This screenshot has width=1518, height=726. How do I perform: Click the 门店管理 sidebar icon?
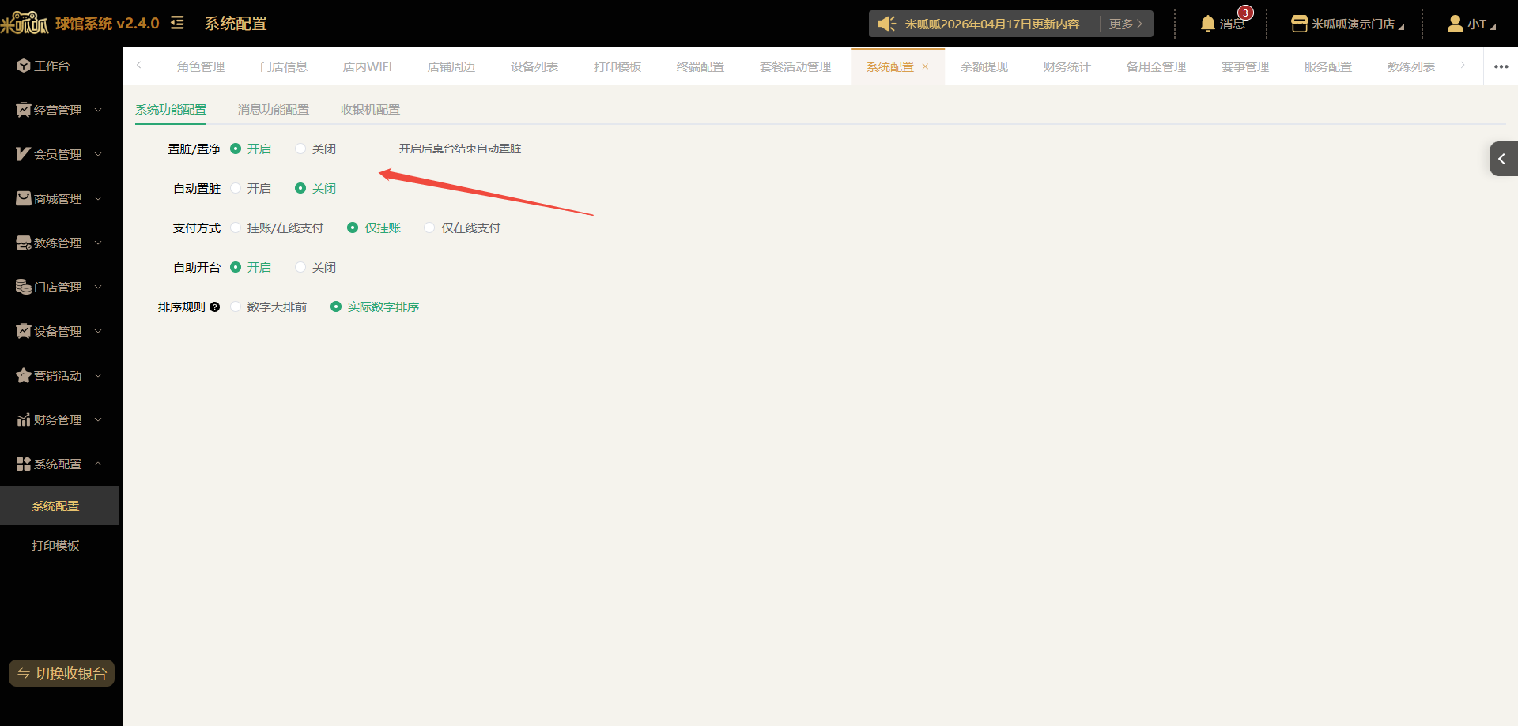coord(24,287)
